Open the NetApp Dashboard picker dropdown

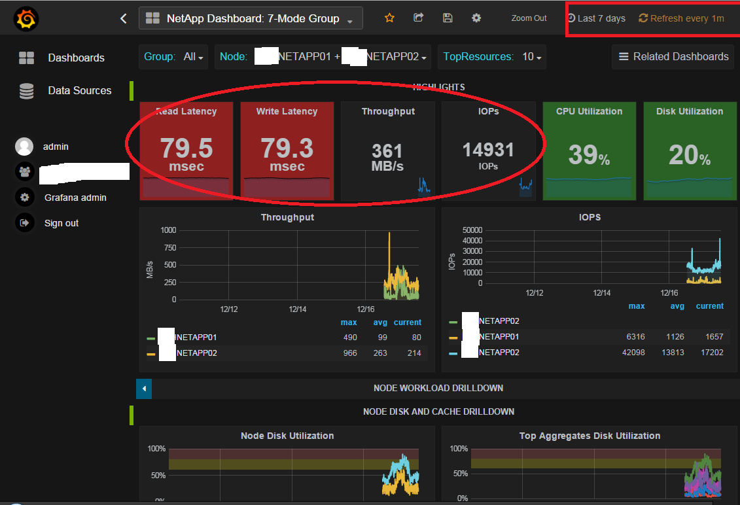tap(251, 19)
